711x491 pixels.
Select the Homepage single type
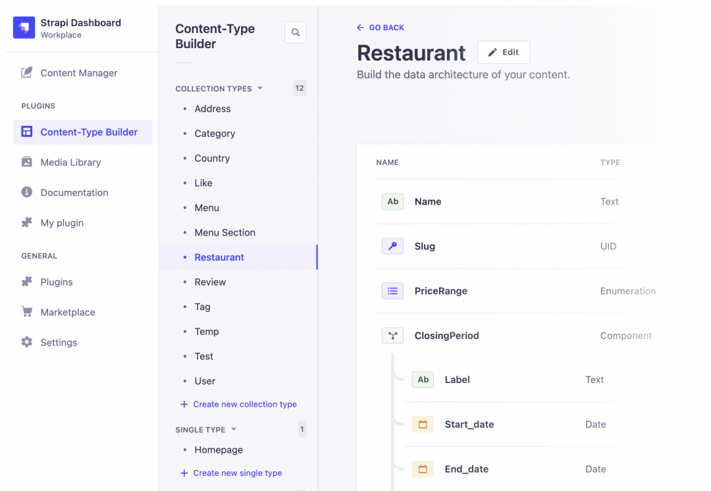pos(219,450)
